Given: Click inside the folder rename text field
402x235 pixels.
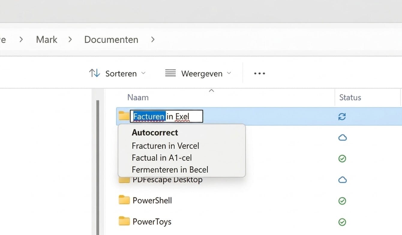Looking at the screenshot, I should [166, 116].
